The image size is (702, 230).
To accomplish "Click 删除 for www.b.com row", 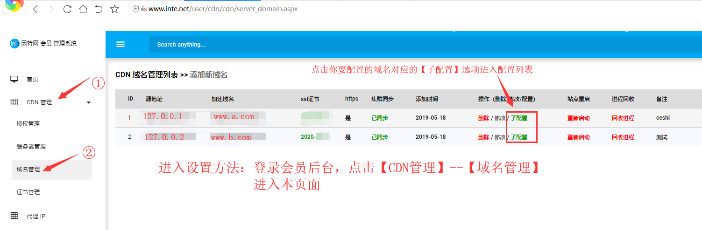I will click(x=483, y=137).
